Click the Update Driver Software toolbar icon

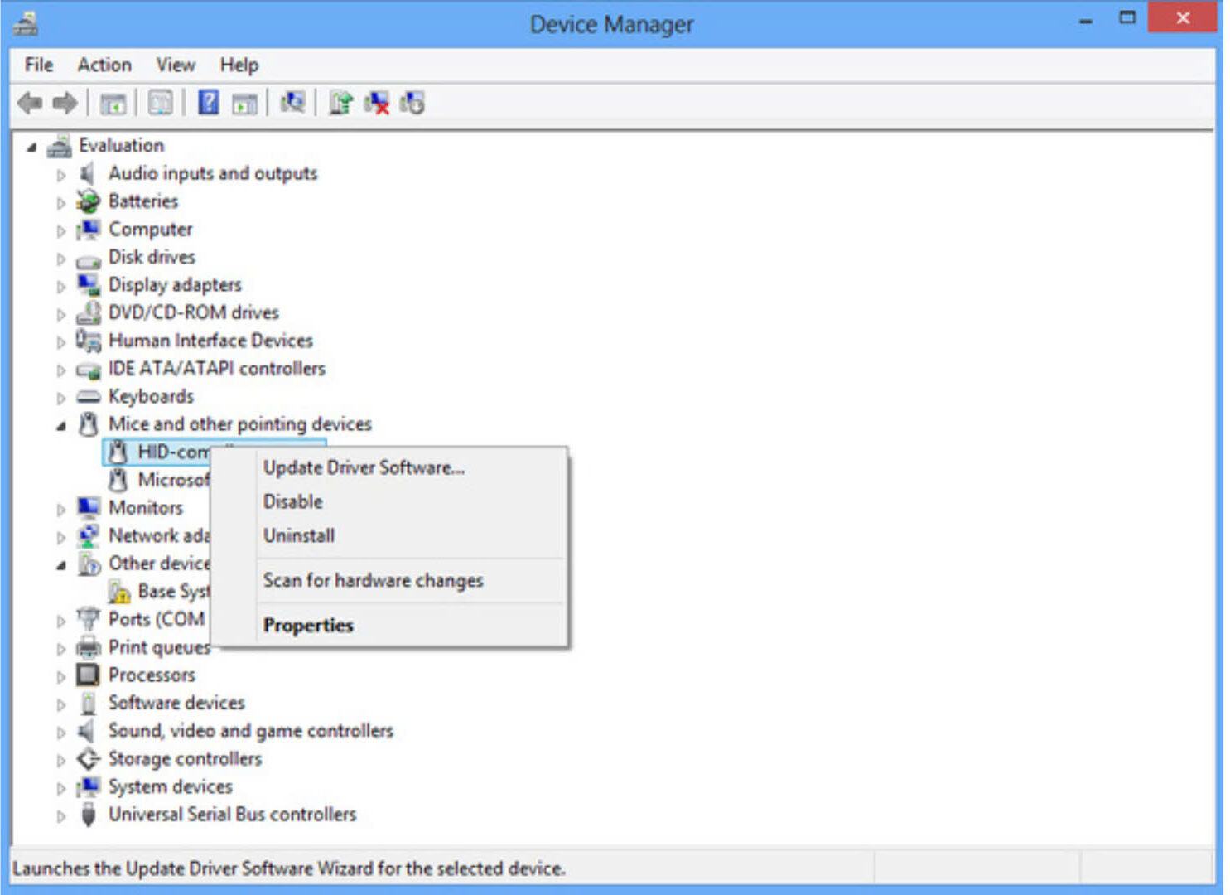340,104
